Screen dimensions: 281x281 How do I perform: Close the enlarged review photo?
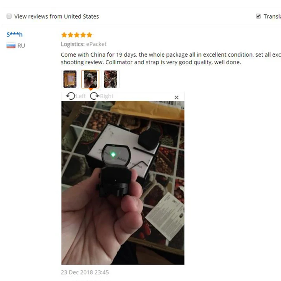pos(177,97)
